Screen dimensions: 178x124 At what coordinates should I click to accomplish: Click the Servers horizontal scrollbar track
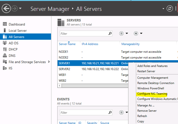point(95,86)
